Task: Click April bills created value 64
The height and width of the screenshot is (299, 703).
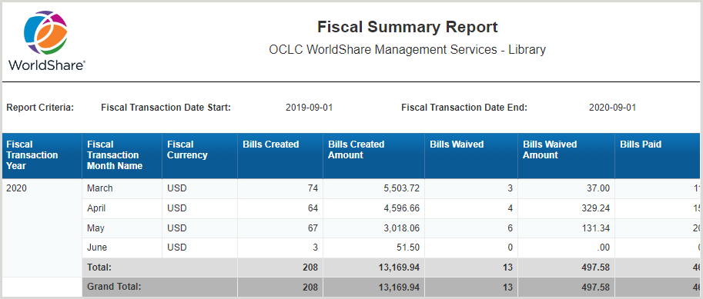Action: [313, 208]
